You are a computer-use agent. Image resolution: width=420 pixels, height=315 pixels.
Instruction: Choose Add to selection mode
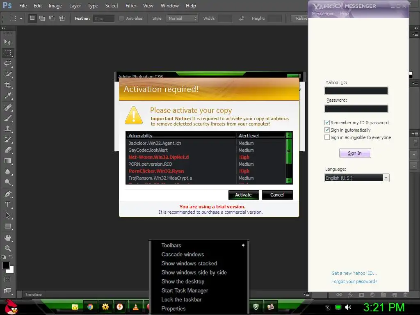42,18
